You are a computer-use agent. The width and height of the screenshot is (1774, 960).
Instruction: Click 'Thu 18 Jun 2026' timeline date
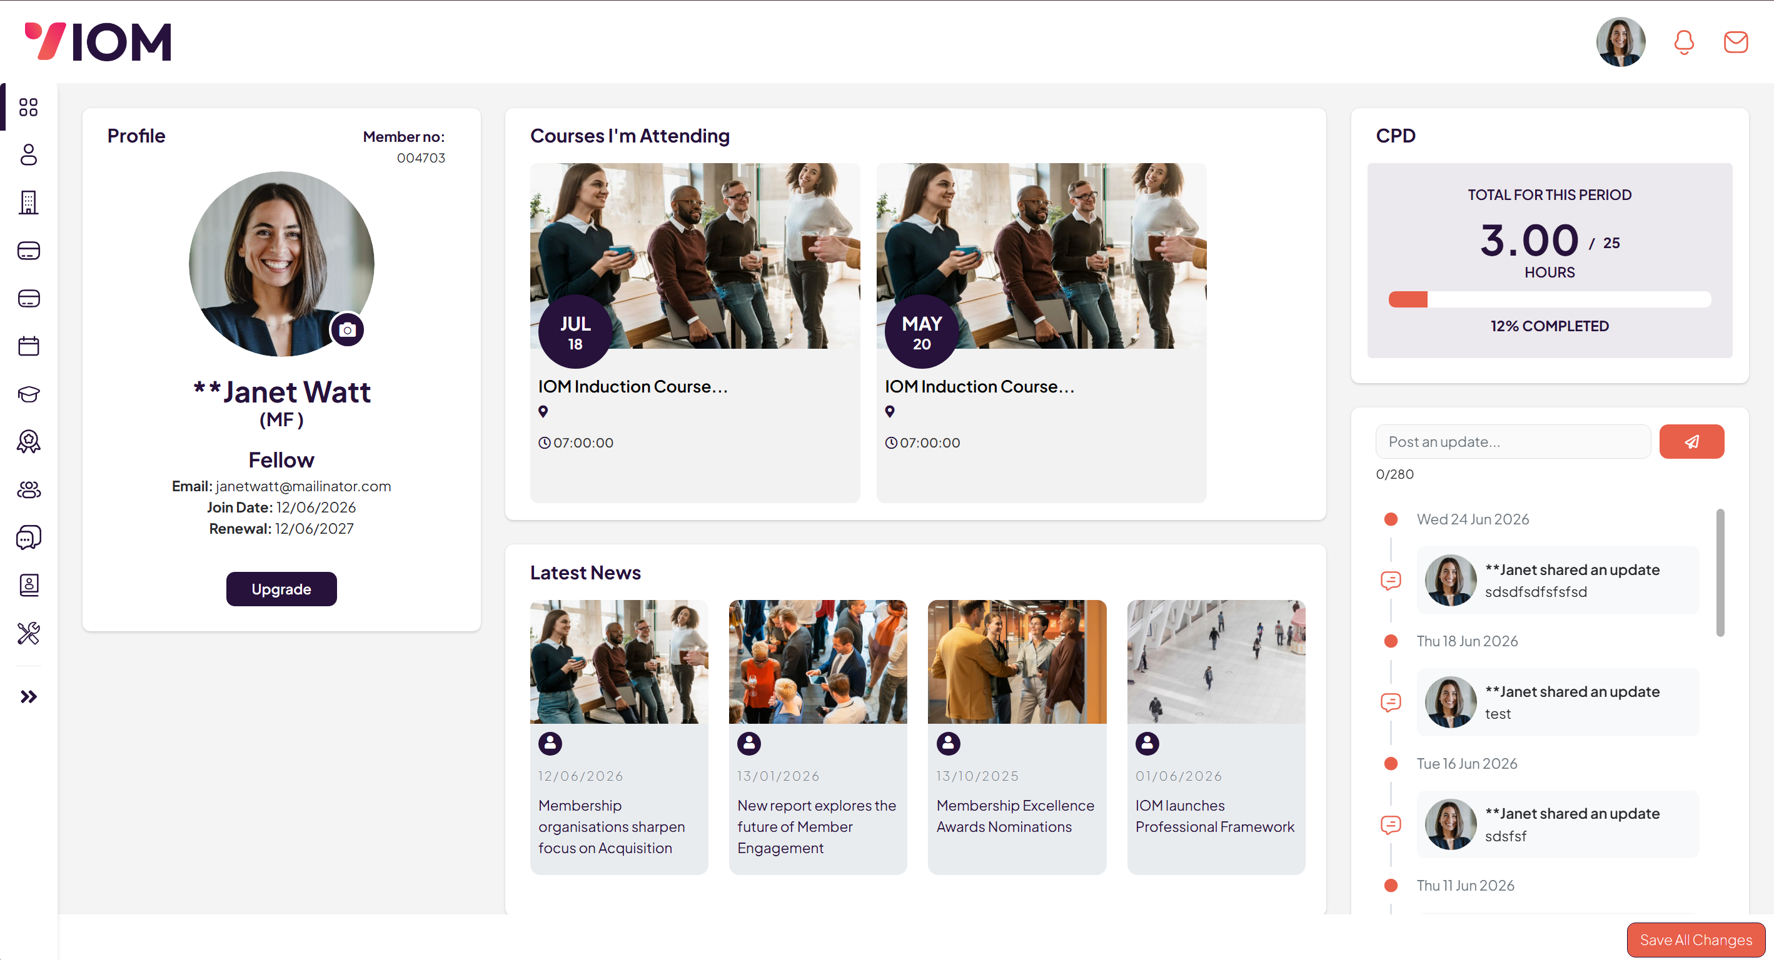click(1467, 641)
